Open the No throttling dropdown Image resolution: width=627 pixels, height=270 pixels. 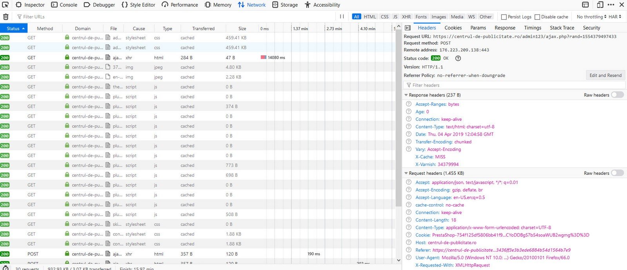click(591, 16)
